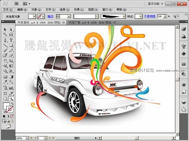Open the stroke color dropdown in control bar

[43, 16]
